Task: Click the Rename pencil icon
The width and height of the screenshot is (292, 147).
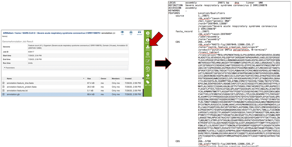Action: (x=148, y=62)
